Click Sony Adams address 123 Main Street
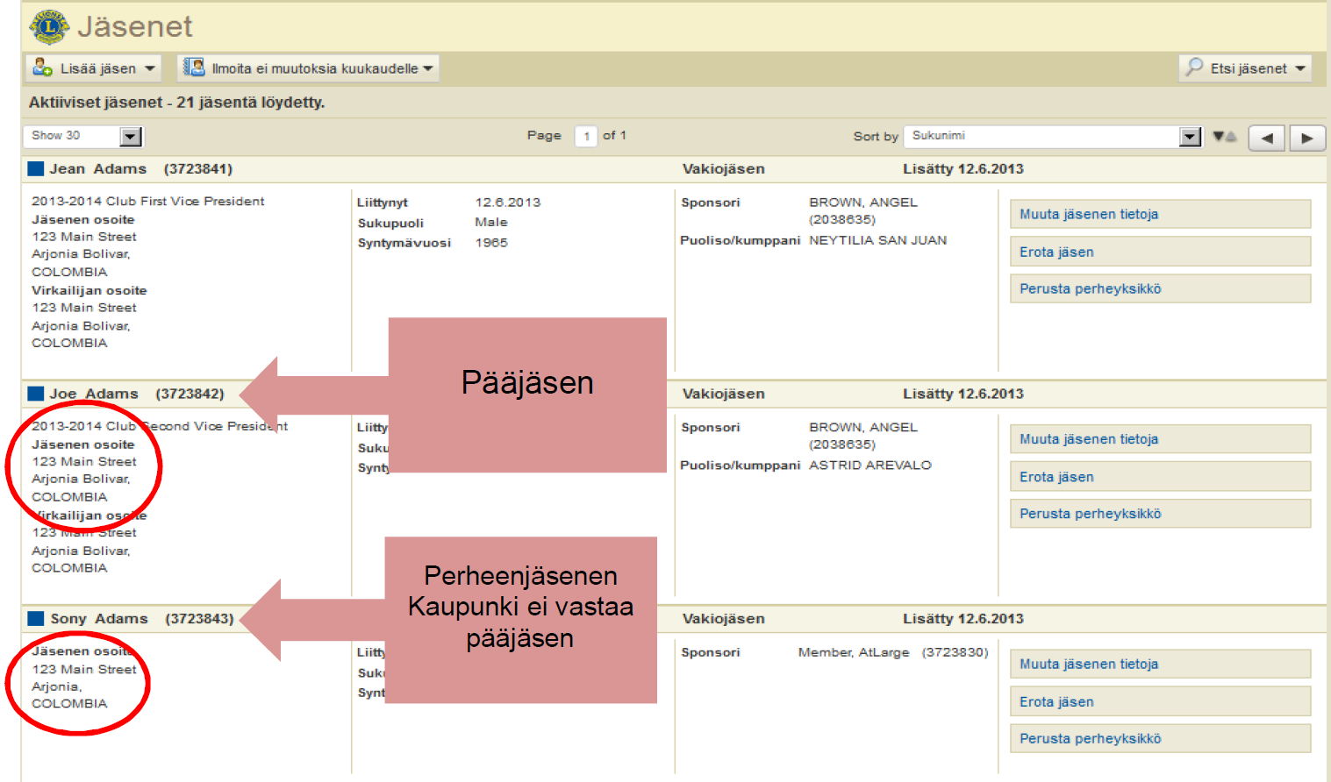 [x=84, y=669]
